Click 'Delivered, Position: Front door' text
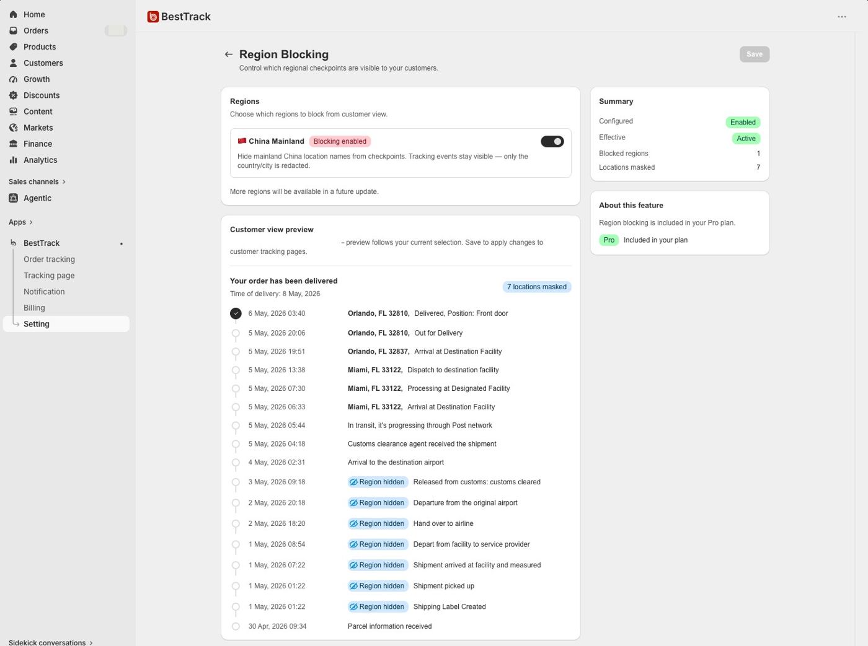868x646 pixels. click(461, 313)
